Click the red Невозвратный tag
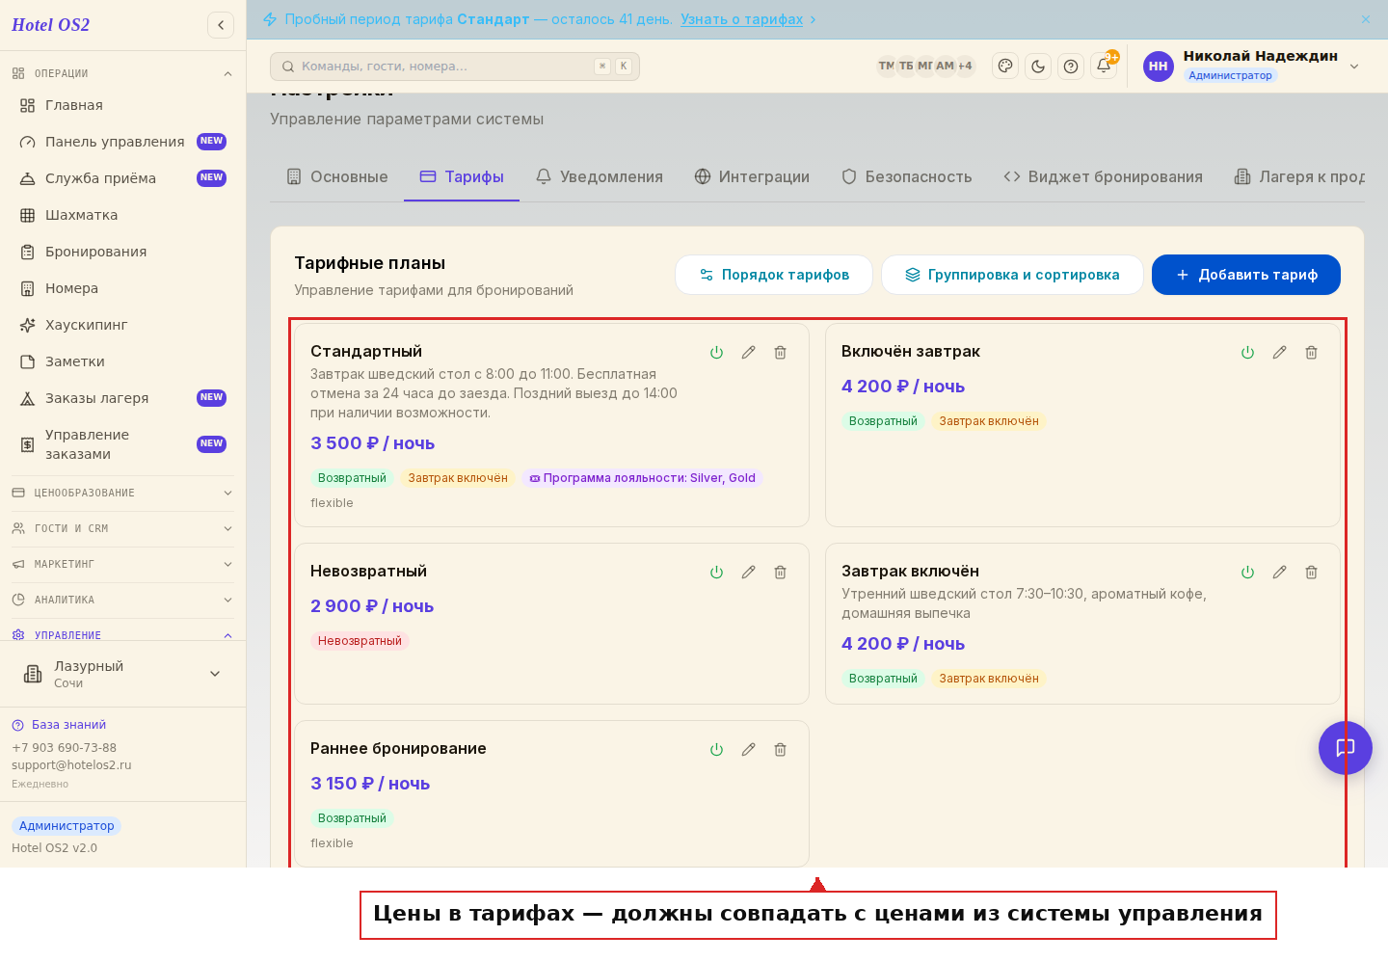The width and height of the screenshot is (1388, 962). 360,641
